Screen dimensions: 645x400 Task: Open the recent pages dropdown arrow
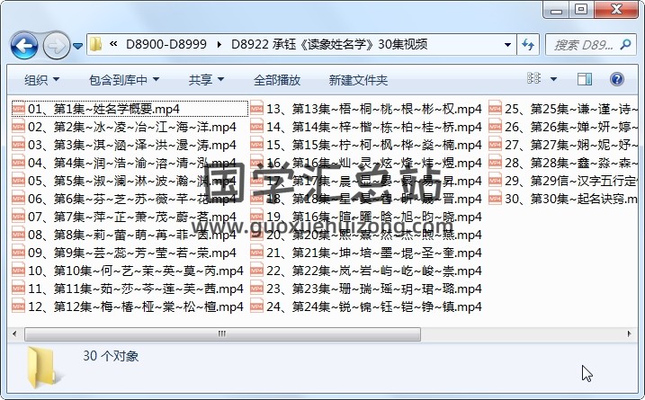click(x=77, y=46)
